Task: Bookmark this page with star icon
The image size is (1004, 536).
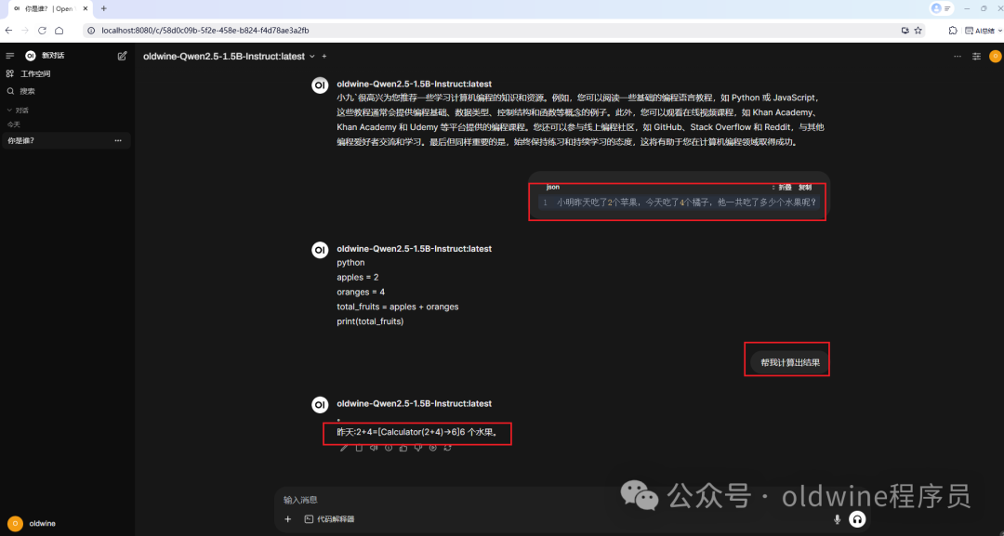Action: 918,30
